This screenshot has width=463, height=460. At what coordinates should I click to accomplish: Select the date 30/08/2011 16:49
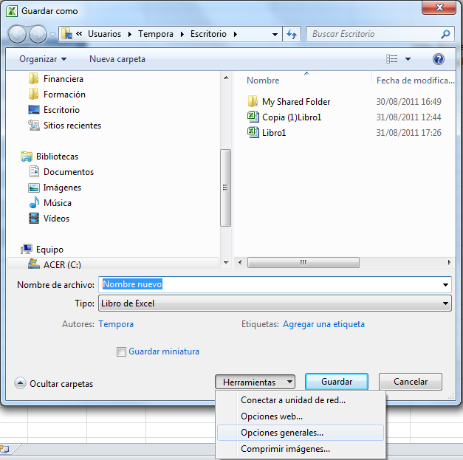[x=408, y=102]
